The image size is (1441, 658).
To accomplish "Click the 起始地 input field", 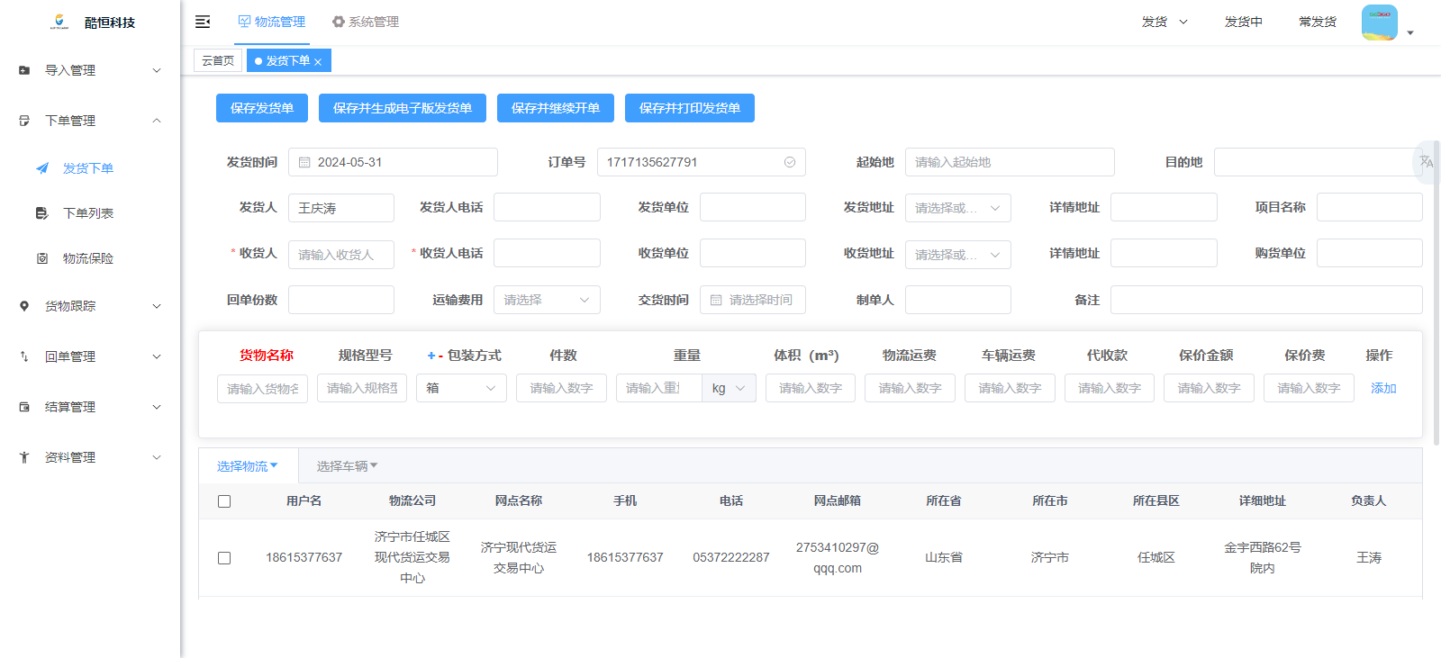I will (1010, 162).
